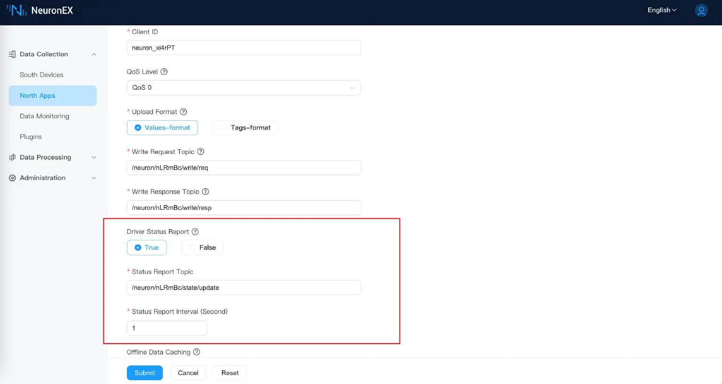Select the Tags-format upload option
This screenshot has width=722, height=384.
click(x=245, y=127)
